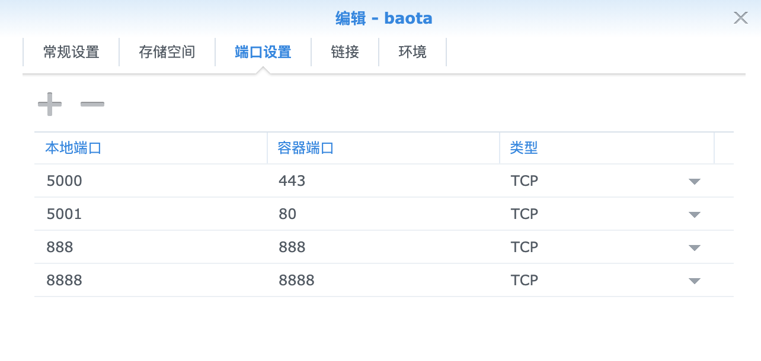Image resolution: width=761 pixels, height=361 pixels.
Task: Sort by 容器端口 column header
Action: pos(306,148)
